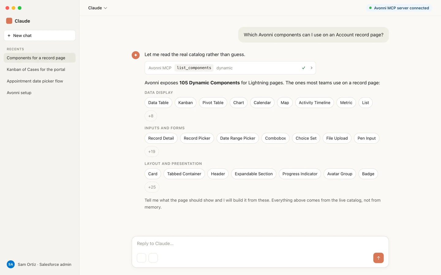Click the green connection status dot
This screenshot has height=275, width=441.
point(370,8)
